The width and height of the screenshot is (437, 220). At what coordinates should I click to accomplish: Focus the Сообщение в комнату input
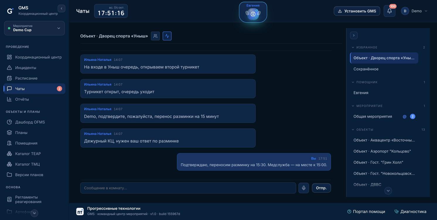click(188, 188)
